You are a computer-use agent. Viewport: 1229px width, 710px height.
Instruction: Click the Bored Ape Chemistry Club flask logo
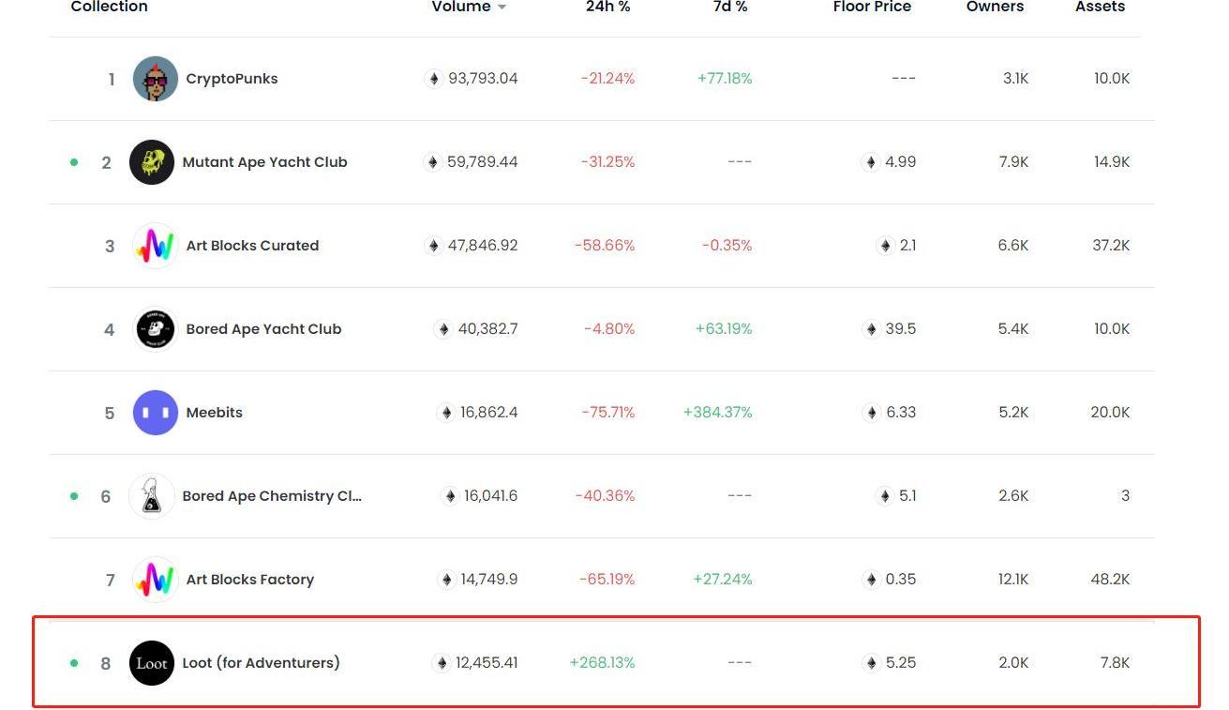coord(152,496)
